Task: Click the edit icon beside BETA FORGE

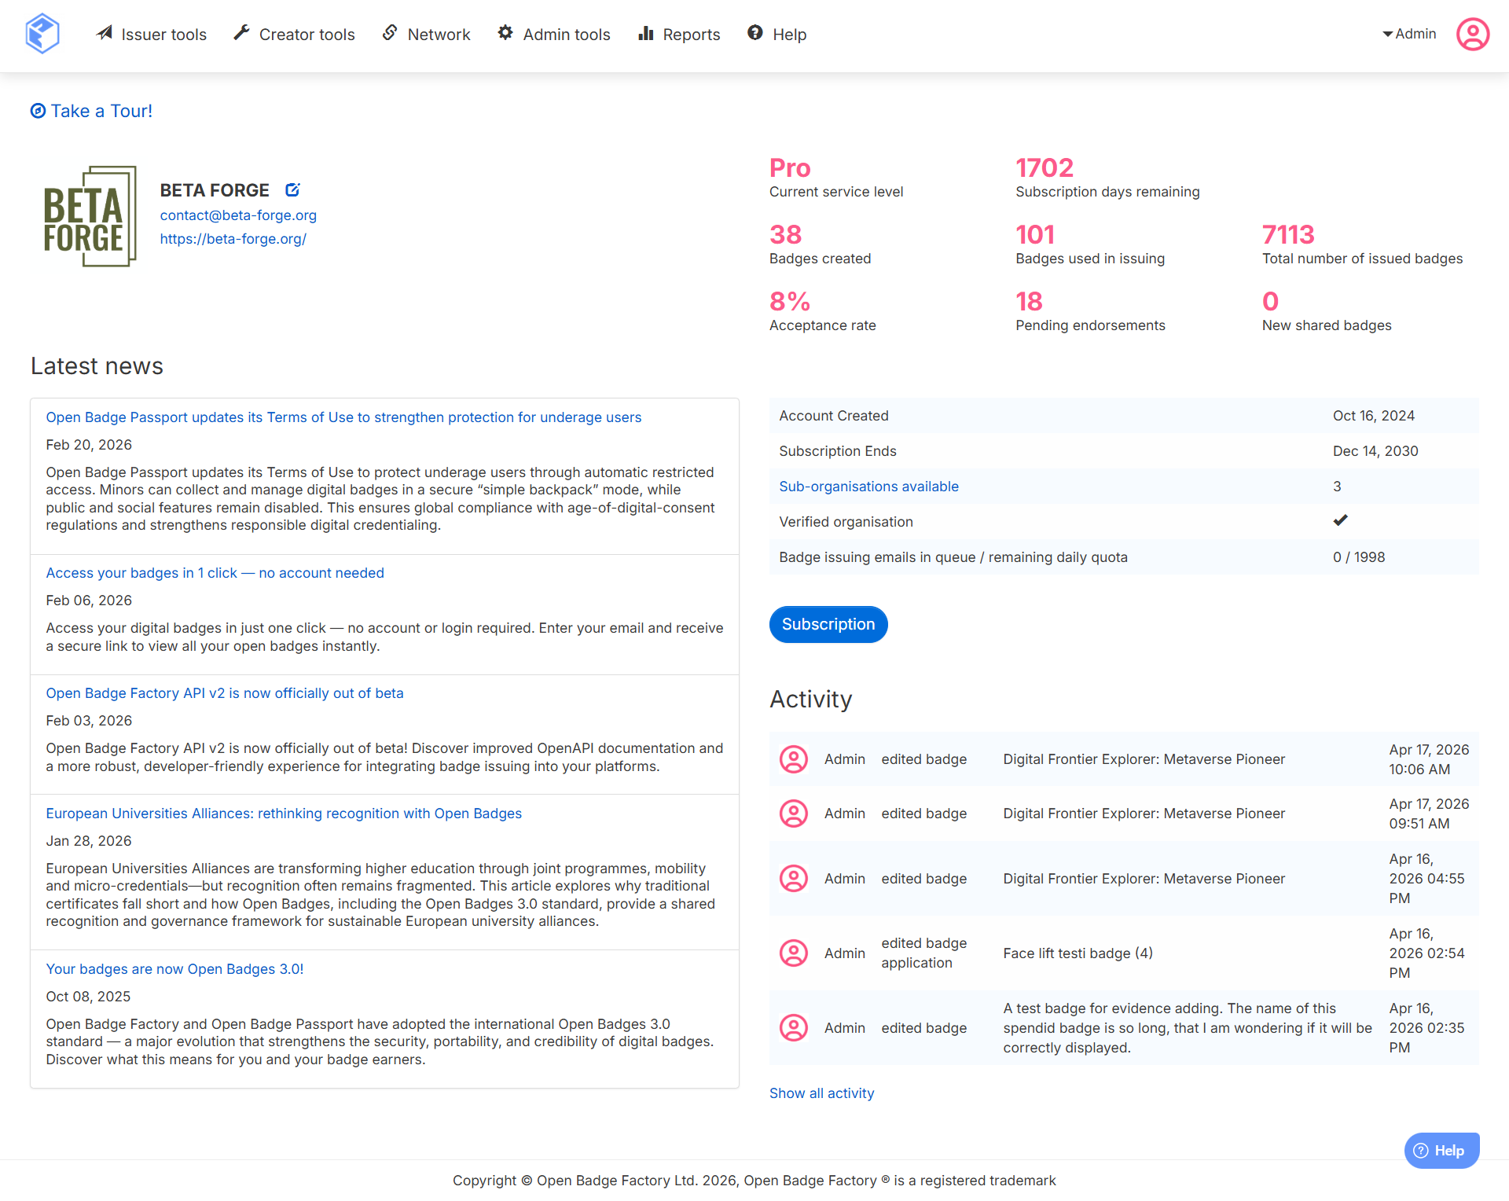Action: [x=292, y=189]
